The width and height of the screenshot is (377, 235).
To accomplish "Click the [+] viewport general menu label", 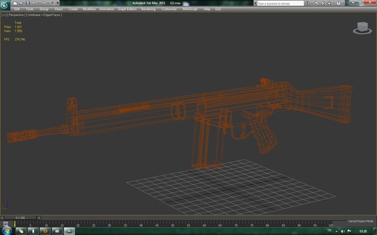I will click(x=4, y=15).
